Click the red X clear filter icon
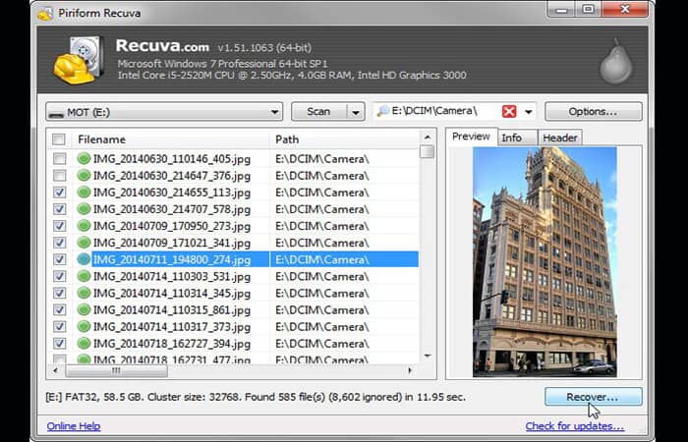 click(509, 111)
